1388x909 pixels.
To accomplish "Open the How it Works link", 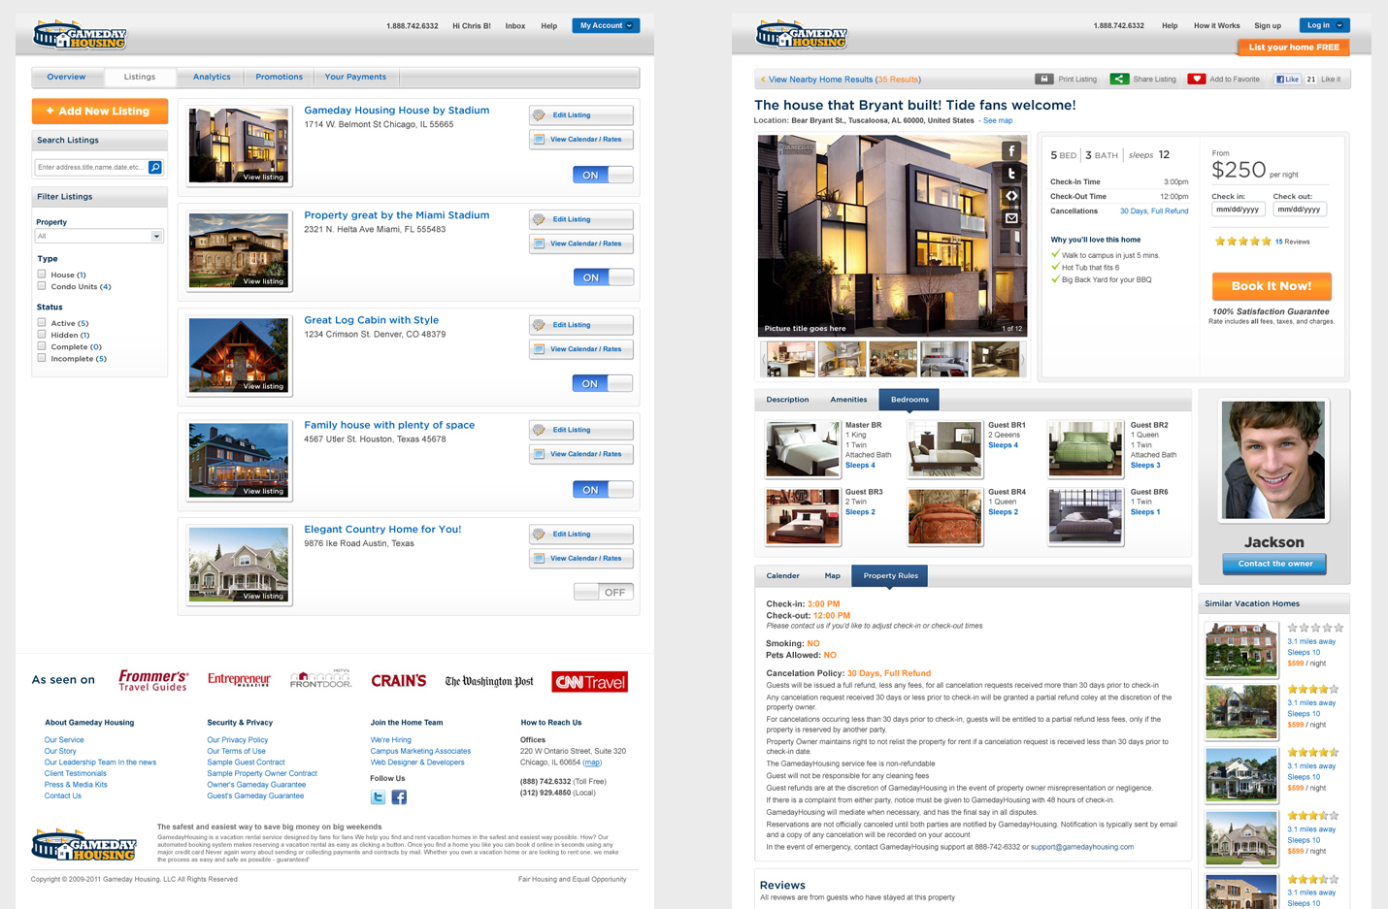I will pos(1216,26).
